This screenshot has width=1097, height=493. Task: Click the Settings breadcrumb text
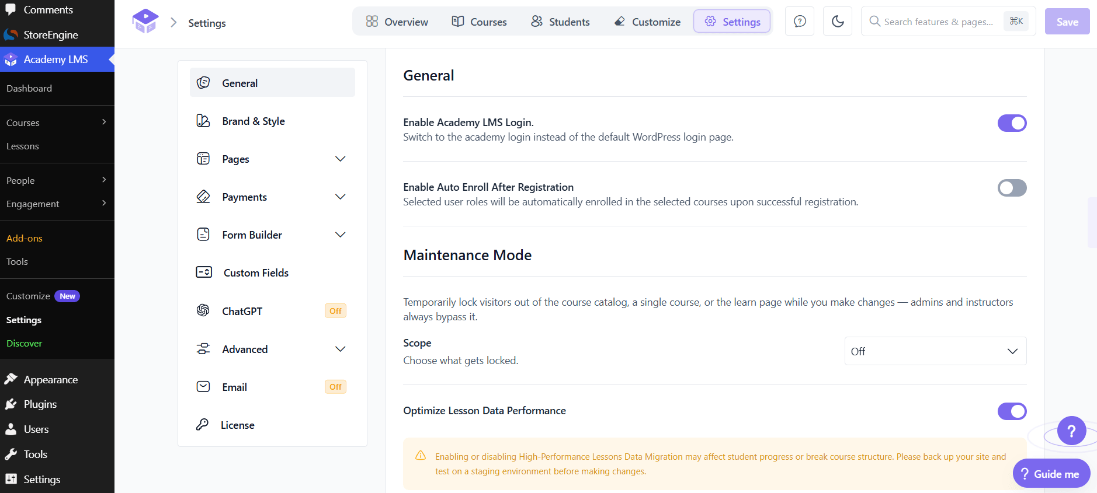(207, 23)
